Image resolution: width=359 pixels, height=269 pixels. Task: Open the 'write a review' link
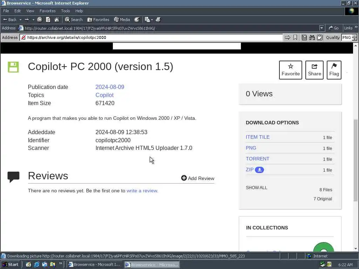[142, 191]
